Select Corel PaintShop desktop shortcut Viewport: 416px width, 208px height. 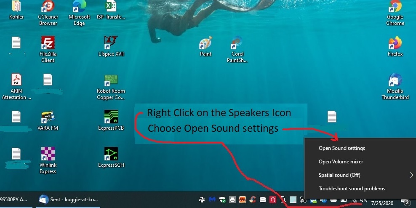[237, 49]
